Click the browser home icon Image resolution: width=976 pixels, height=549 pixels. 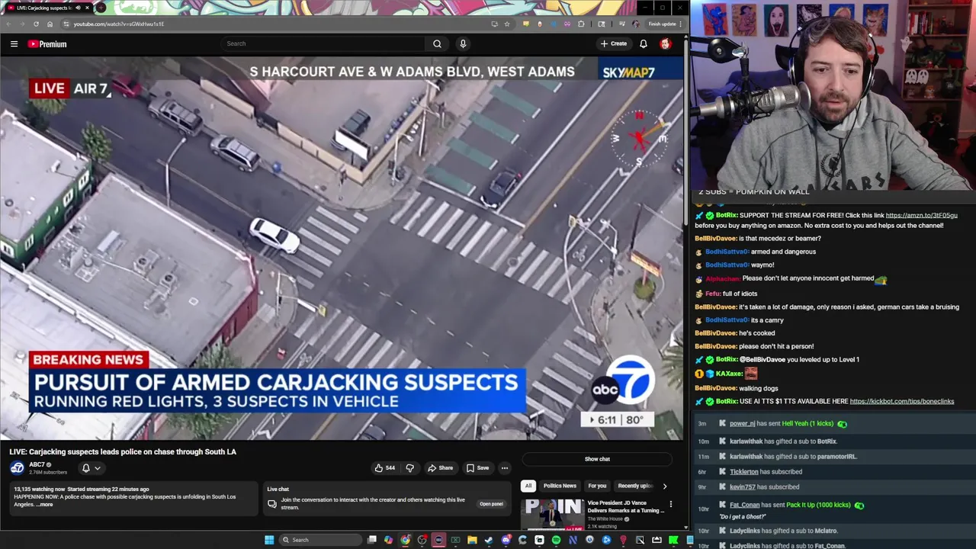50,24
